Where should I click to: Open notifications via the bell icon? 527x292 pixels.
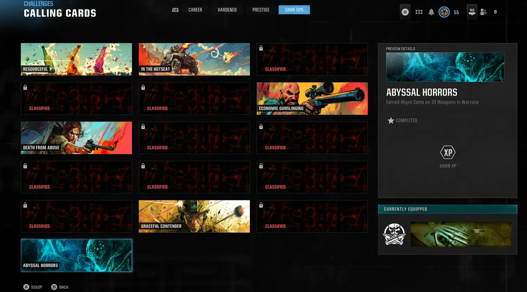[431, 12]
